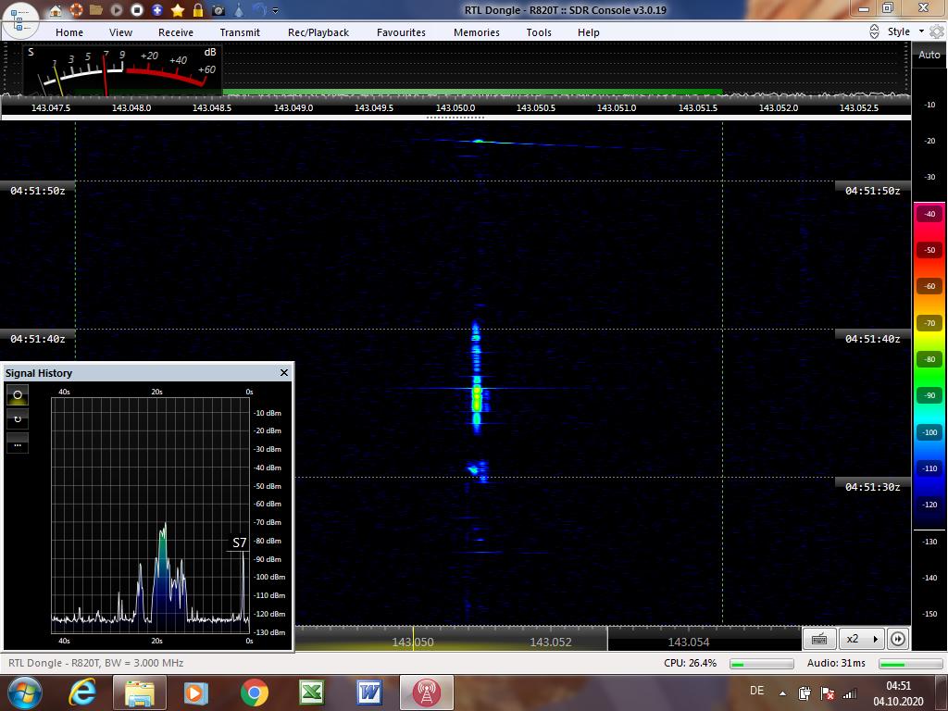Click 143.051.5 on the frequency scale

[698, 107]
